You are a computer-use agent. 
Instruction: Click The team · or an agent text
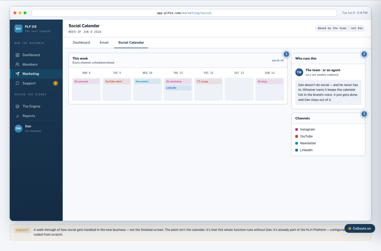point(323,70)
